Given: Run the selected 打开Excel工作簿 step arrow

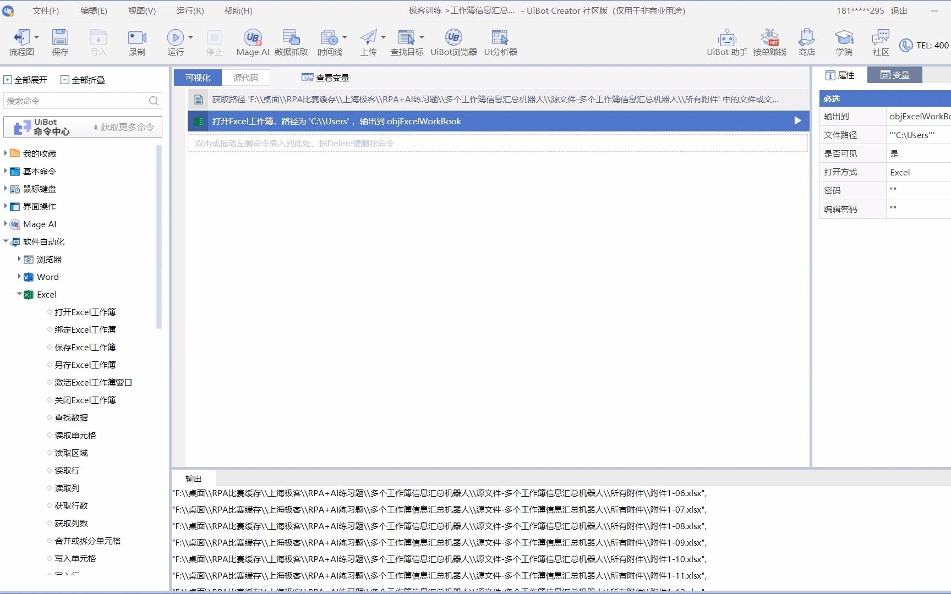Looking at the screenshot, I should (x=797, y=120).
